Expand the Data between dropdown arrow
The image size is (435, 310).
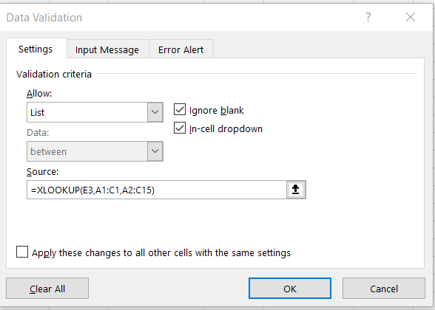(x=155, y=151)
